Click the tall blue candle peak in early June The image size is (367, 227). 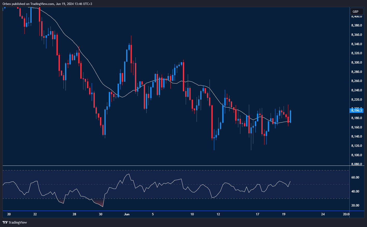(x=129, y=47)
